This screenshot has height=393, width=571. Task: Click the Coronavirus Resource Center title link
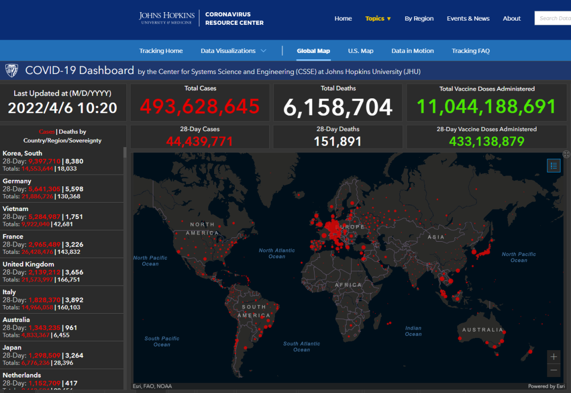pos(234,19)
